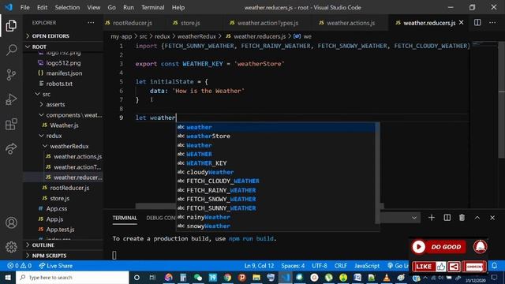Open the Accounts icon in activity bar
The height and width of the screenshot is (284, 505).
coord(11,222)
